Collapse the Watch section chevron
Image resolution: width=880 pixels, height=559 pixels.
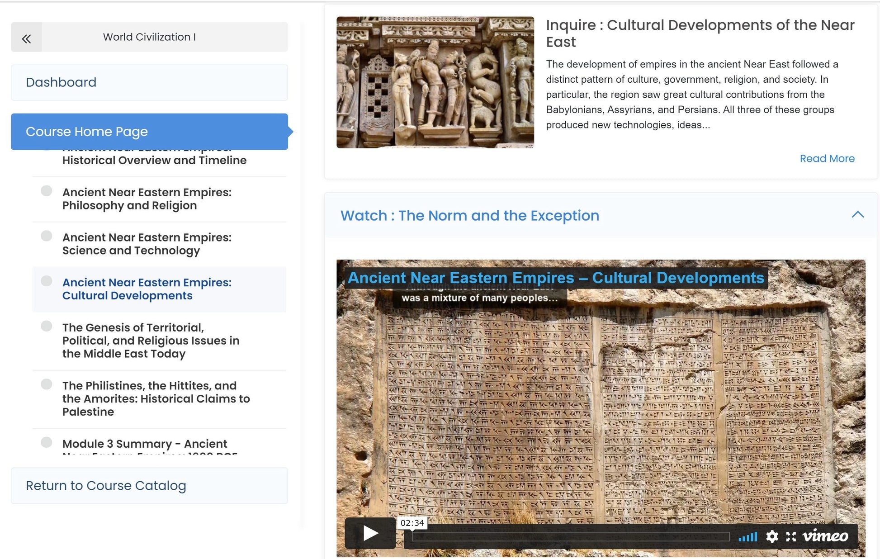857,215
